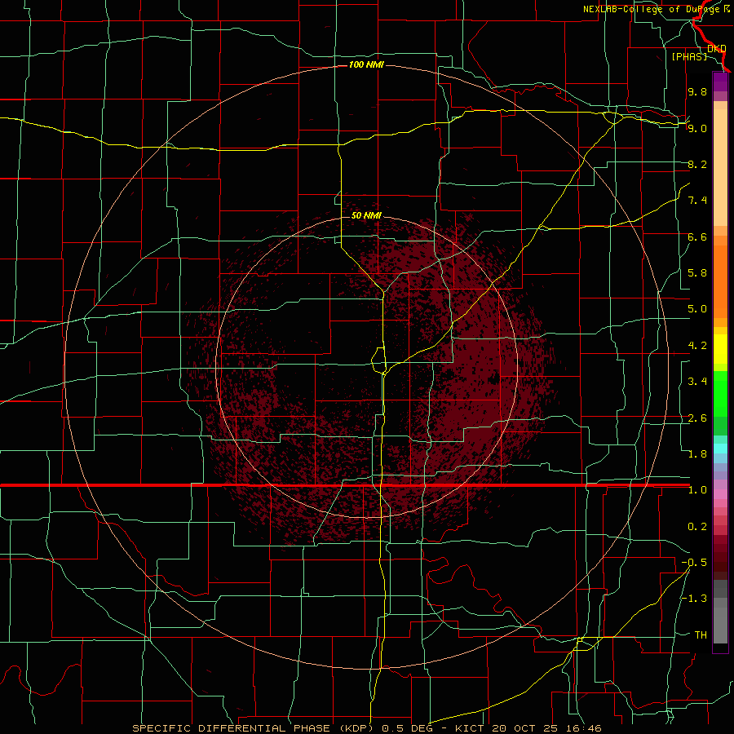This screenshot has height=734, width=734.
Task: Click the TH threshold label on the scale
Action: point(701,635)
